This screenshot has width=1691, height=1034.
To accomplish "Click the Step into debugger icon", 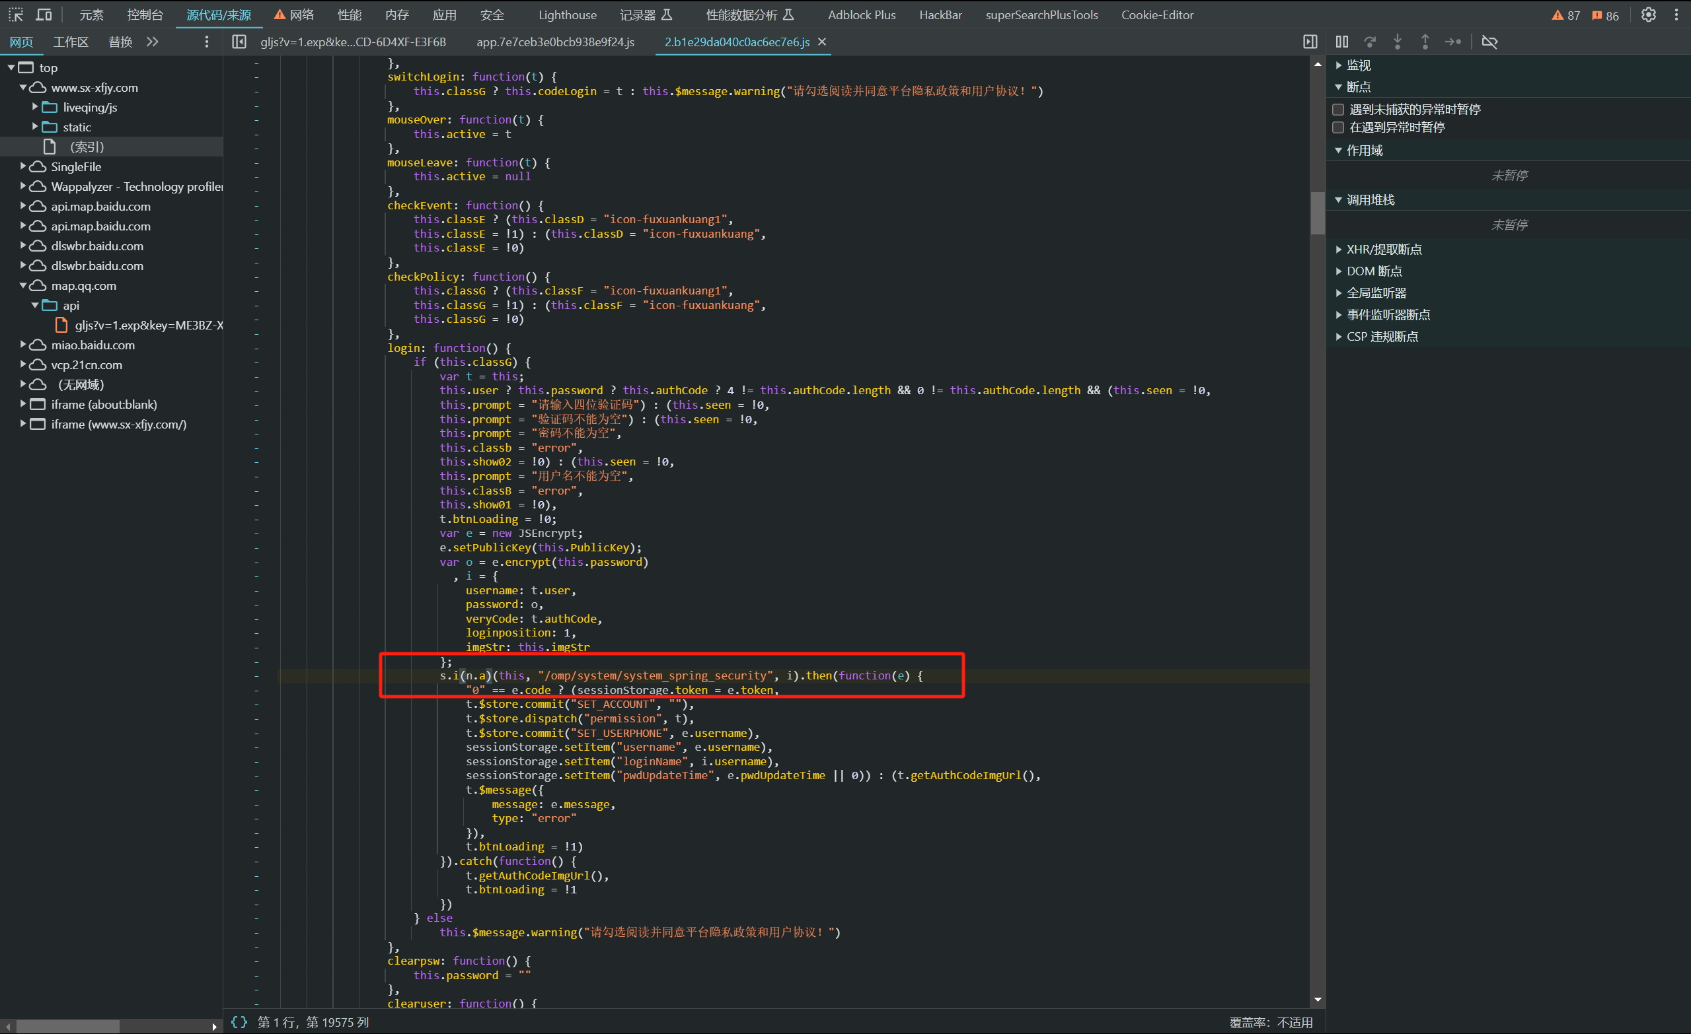I will point(1397,42).
